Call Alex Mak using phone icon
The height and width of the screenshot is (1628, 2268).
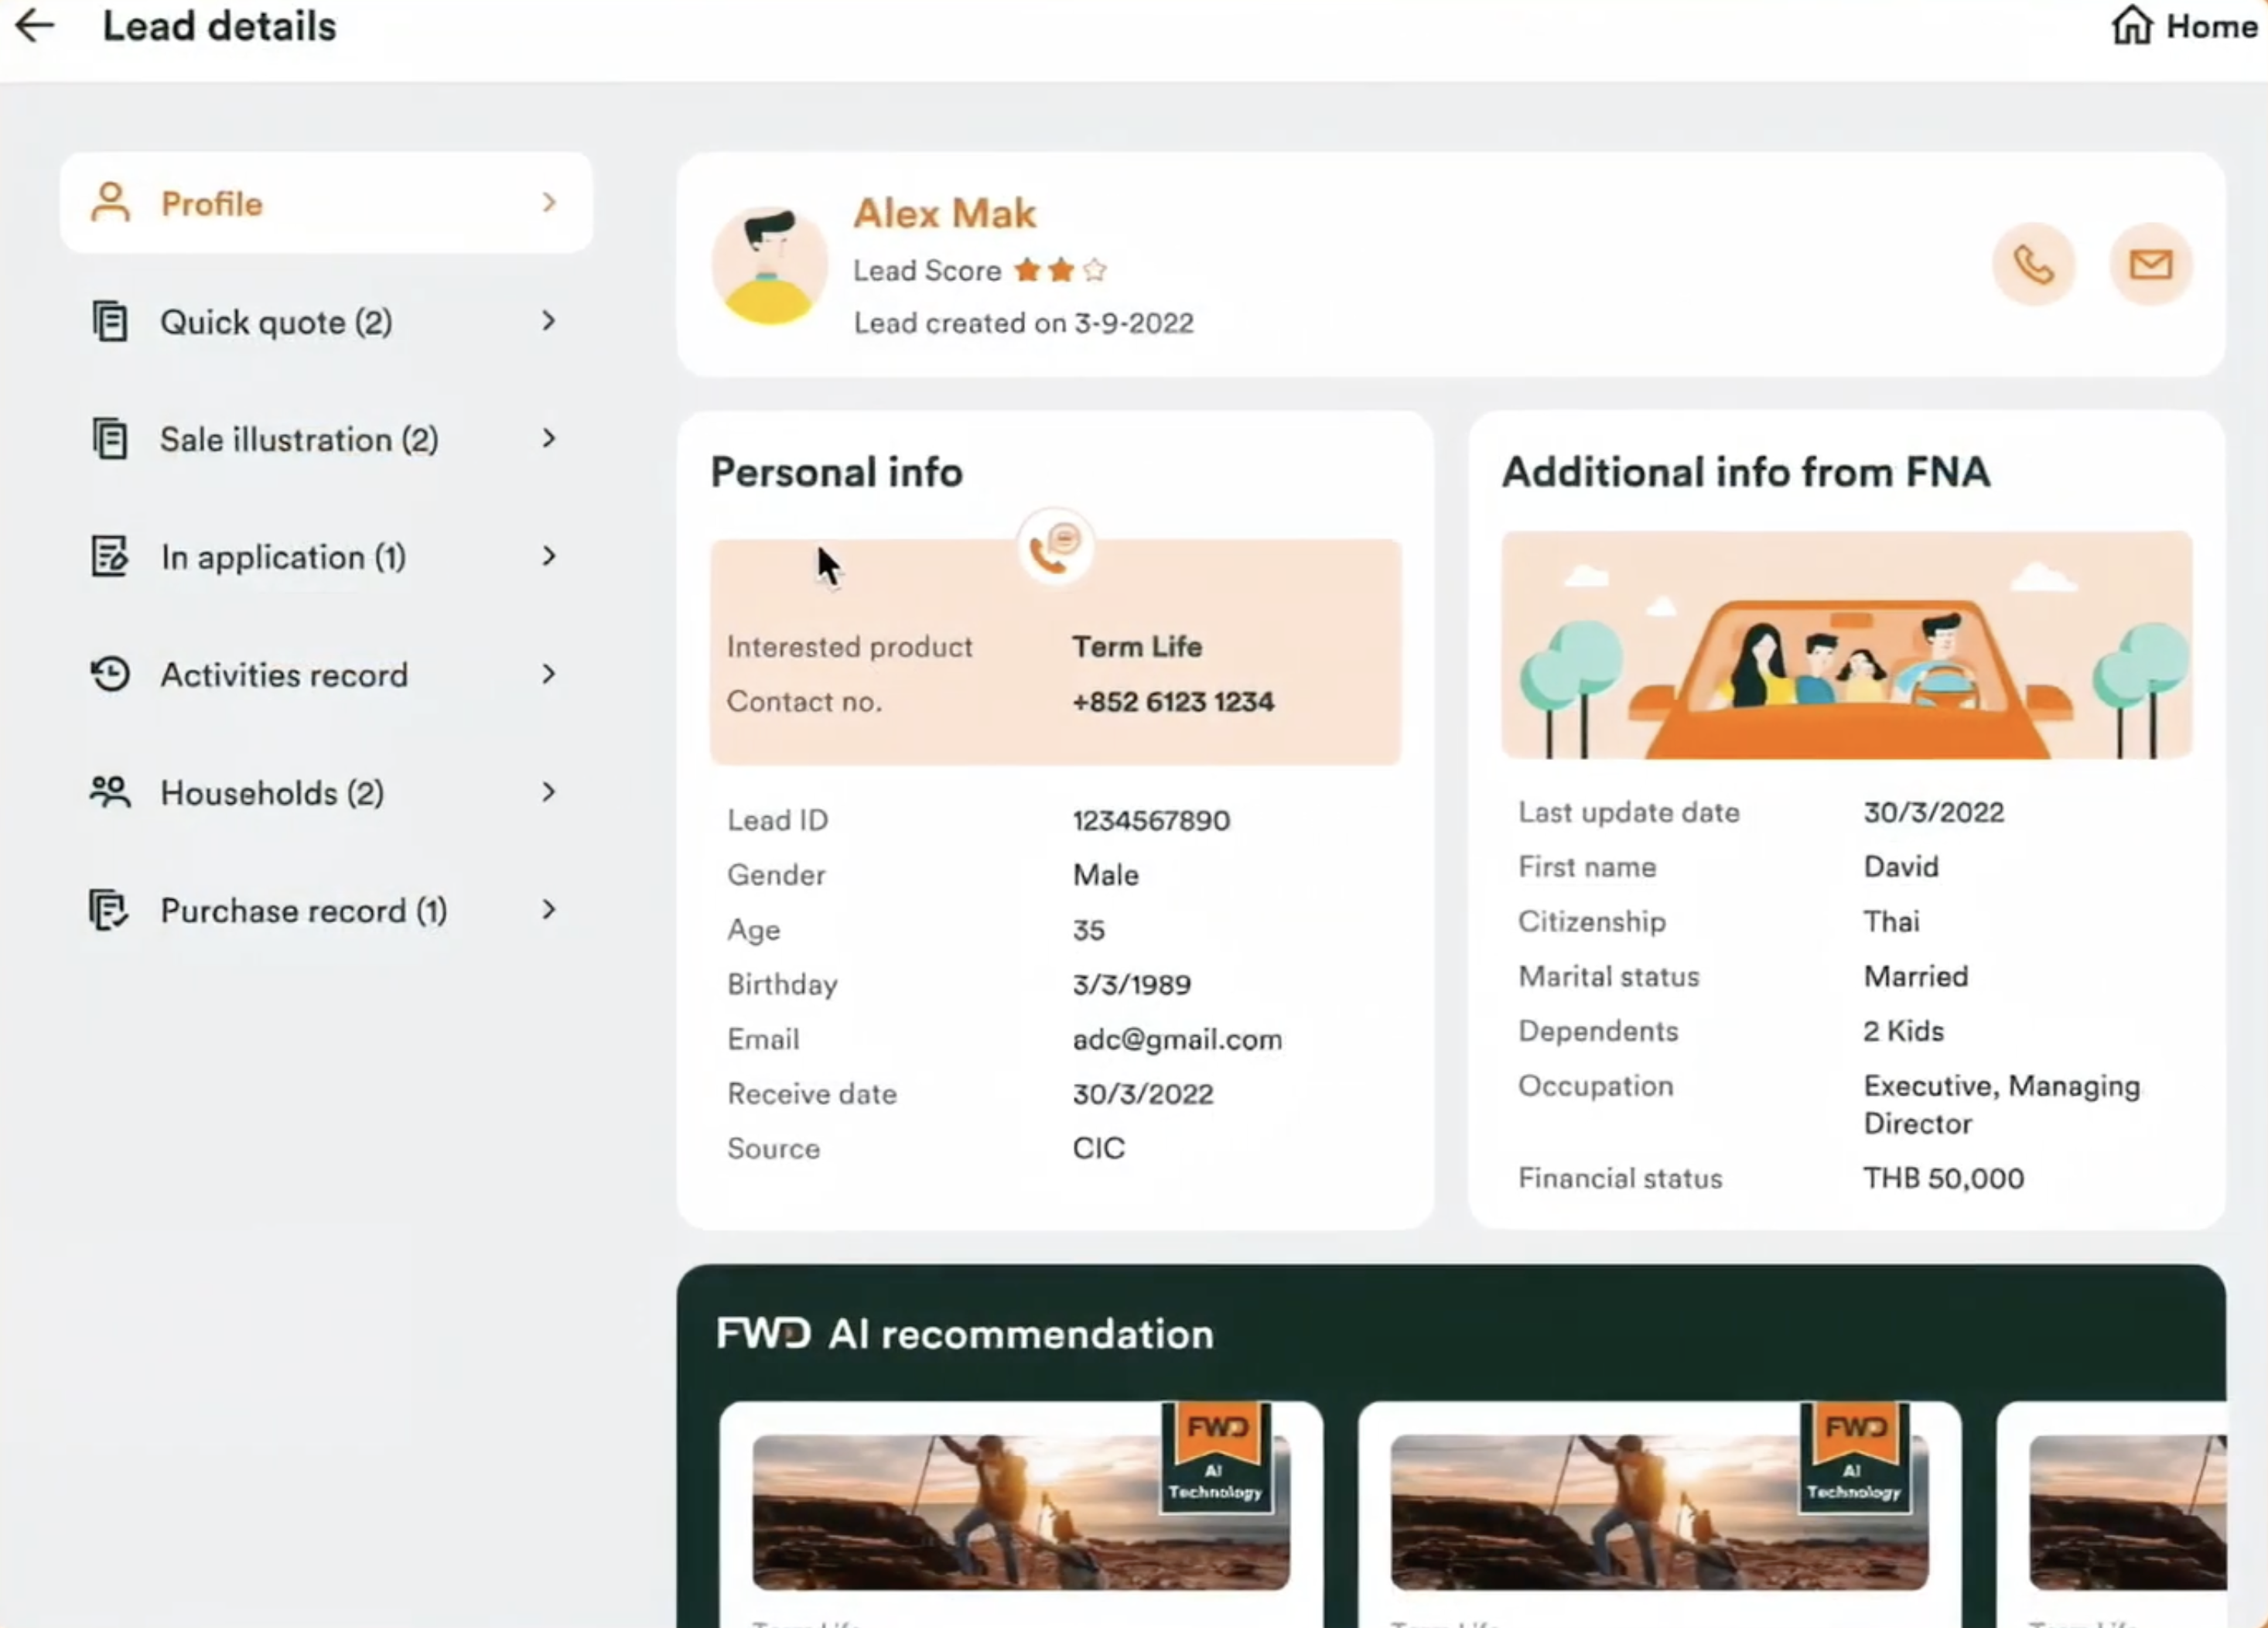click(x=2033, y=265)
